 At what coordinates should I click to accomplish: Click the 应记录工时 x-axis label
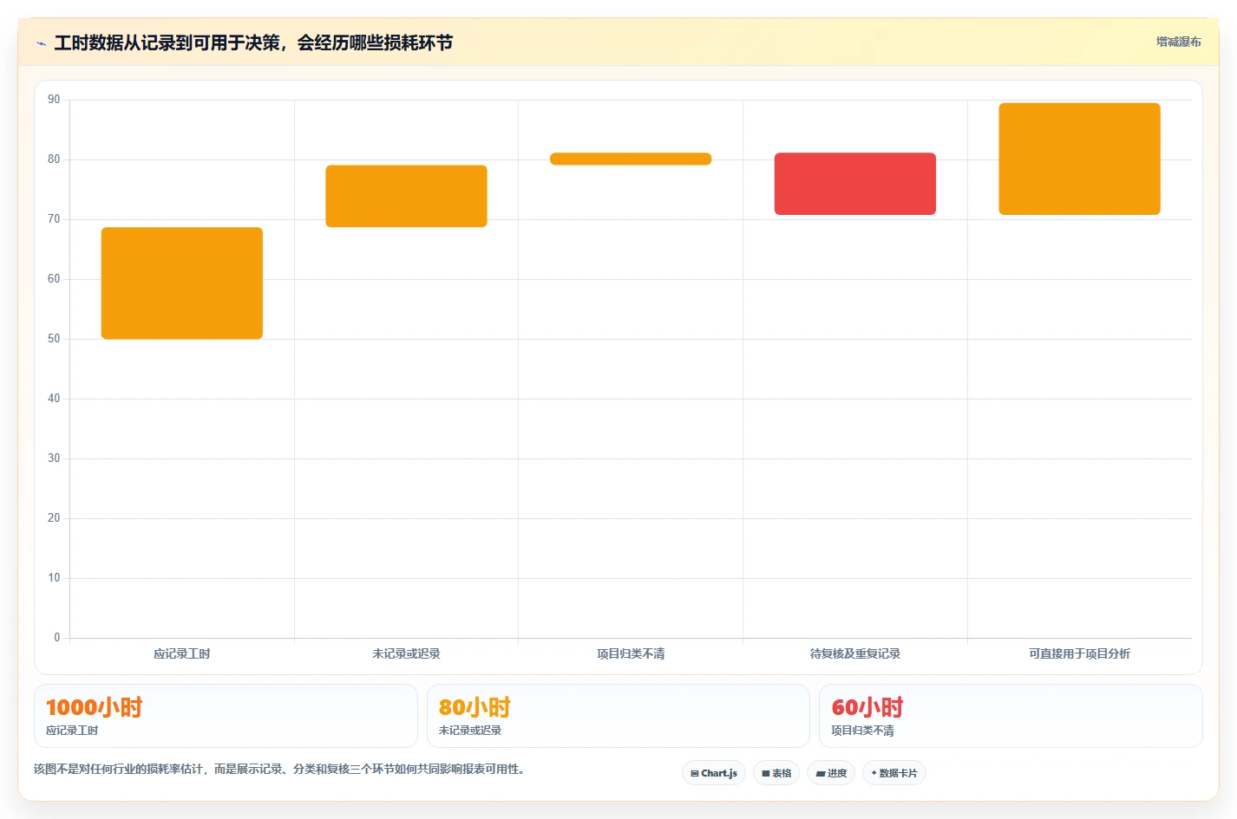pos(182,653)
